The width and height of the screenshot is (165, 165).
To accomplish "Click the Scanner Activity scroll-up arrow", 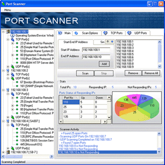I will [159, 134].
